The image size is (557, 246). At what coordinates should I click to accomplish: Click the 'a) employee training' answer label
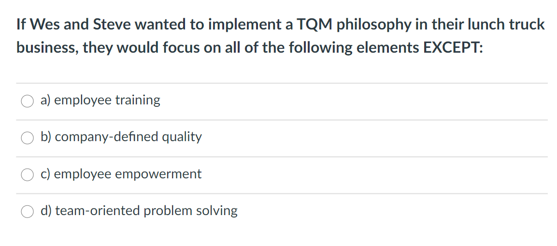tap(100, 100)
